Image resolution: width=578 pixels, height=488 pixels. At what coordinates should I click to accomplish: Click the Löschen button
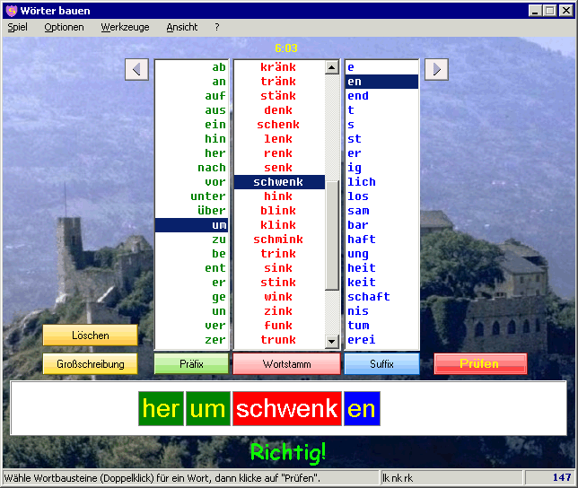pyautogui.click(x=91, y=335)
